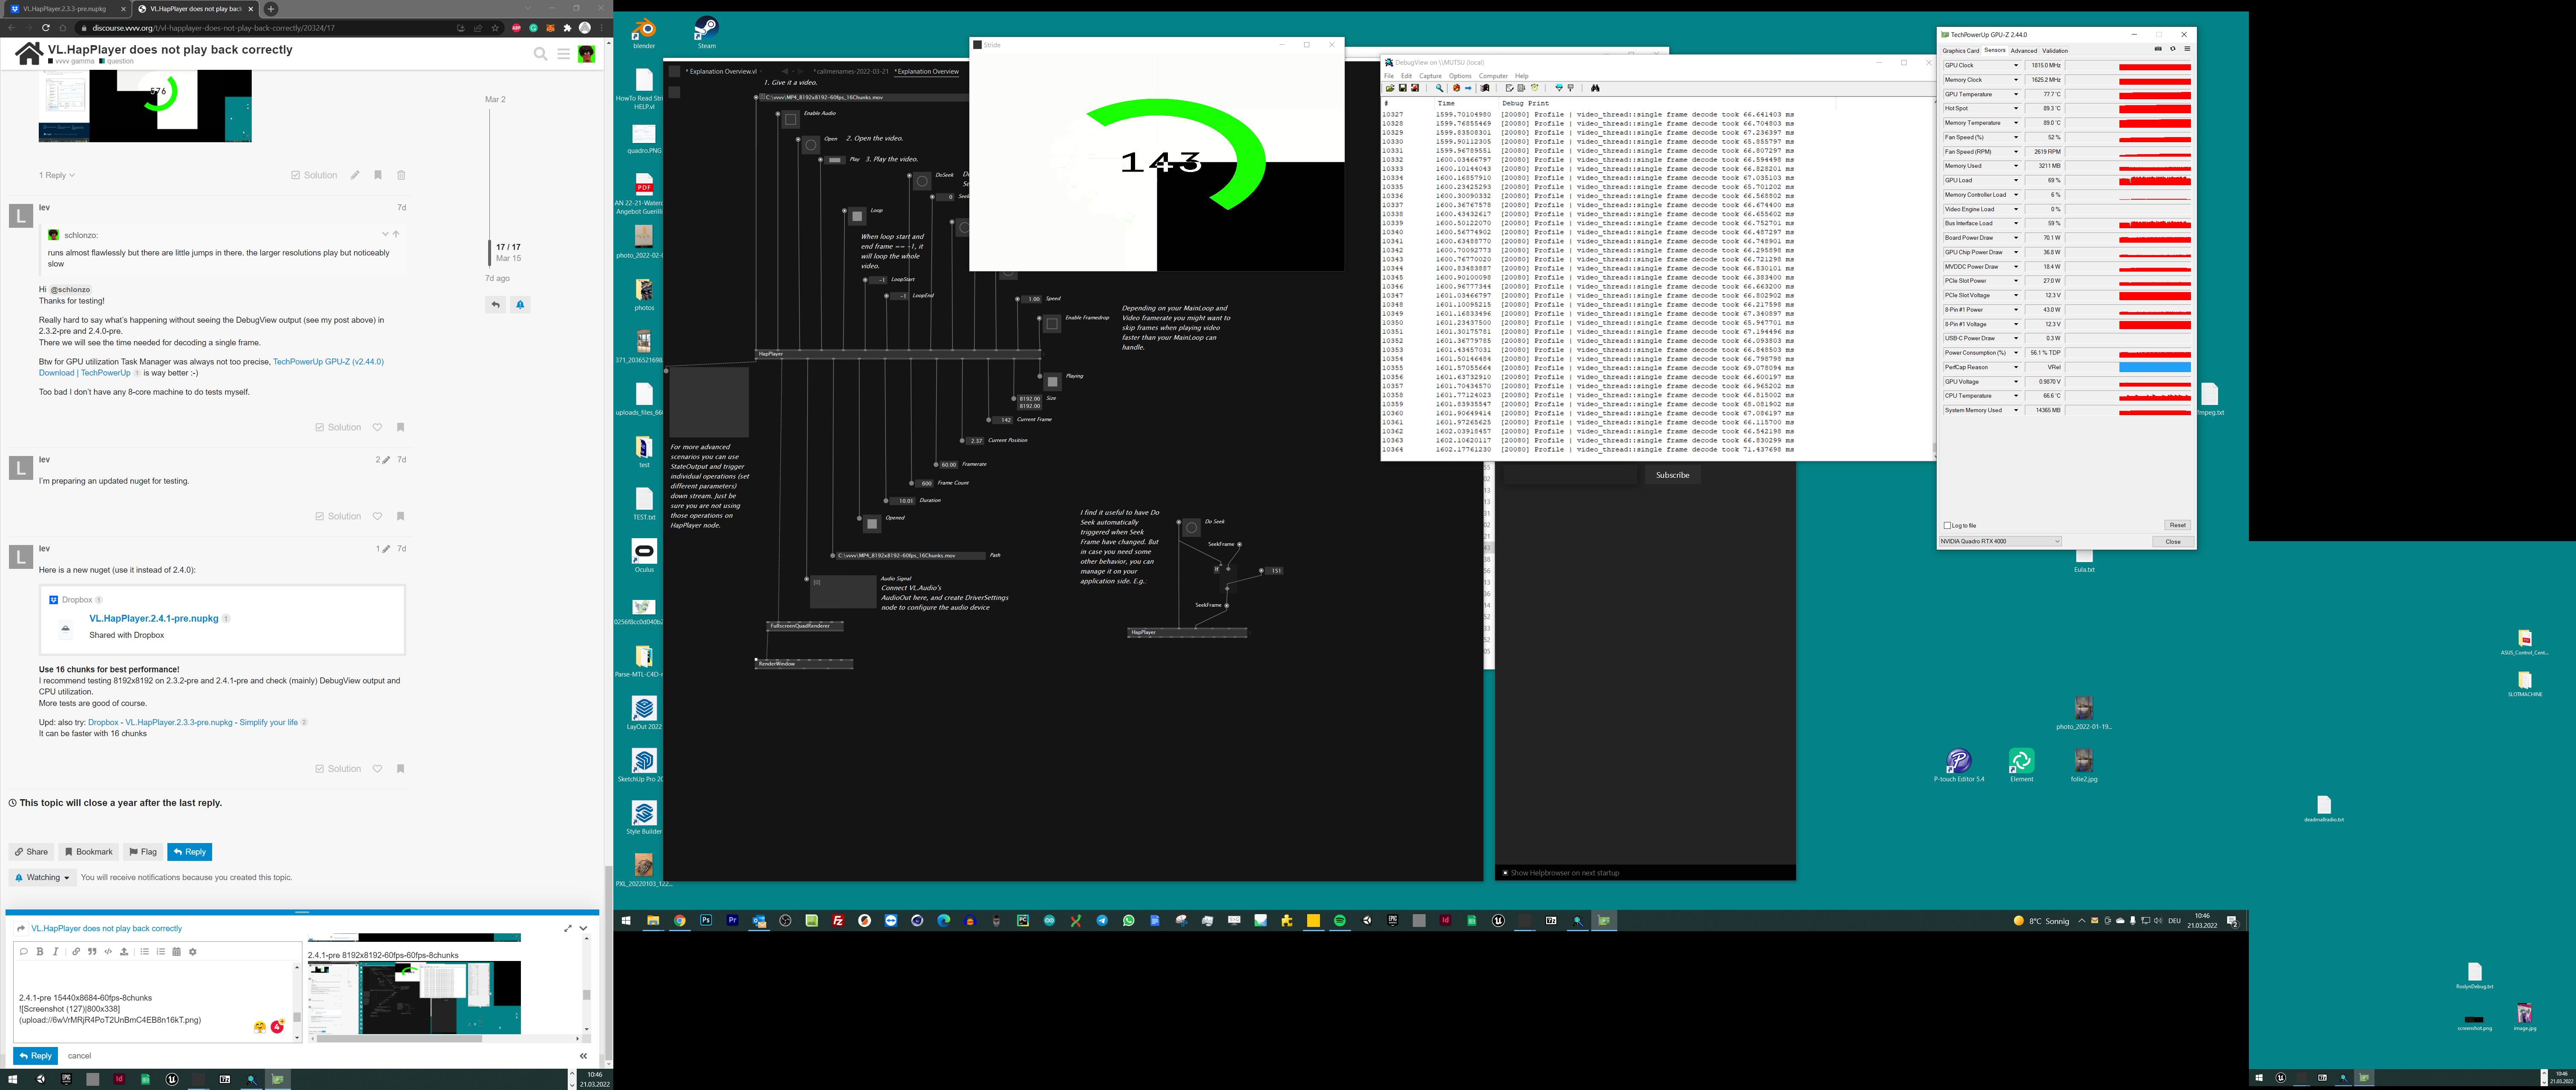Image resolution: width=2576 pixels, height=1090 pixels.
Task: Expand composer to fullscreen with arrows icon
Action: (568, 929)
